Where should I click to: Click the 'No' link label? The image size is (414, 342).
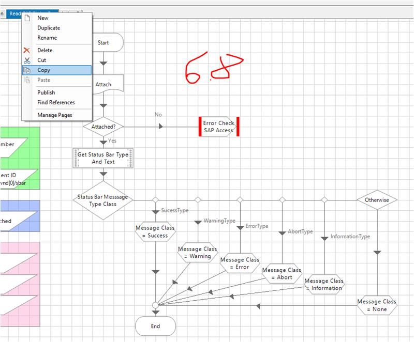pyautogui.click(x=158, y=115)
